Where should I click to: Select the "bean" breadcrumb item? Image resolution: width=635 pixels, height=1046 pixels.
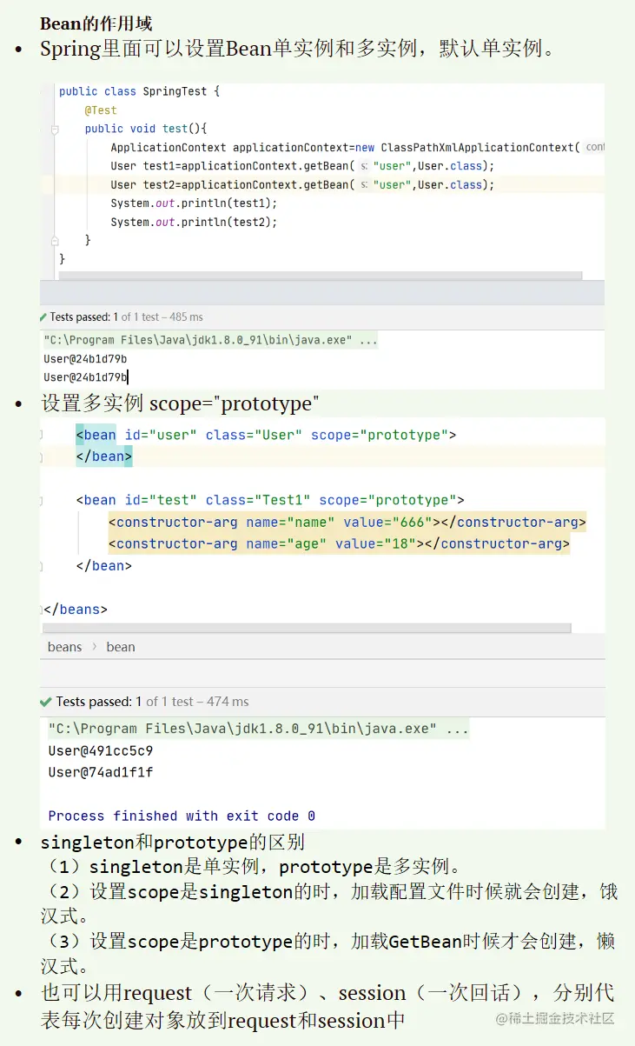point(121,647)
